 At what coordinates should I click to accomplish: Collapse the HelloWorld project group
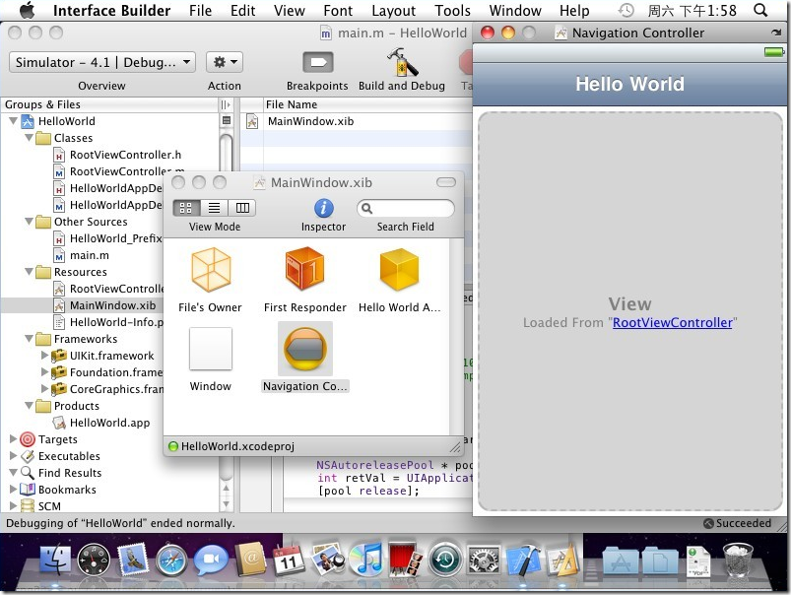(x=14, y=121)
